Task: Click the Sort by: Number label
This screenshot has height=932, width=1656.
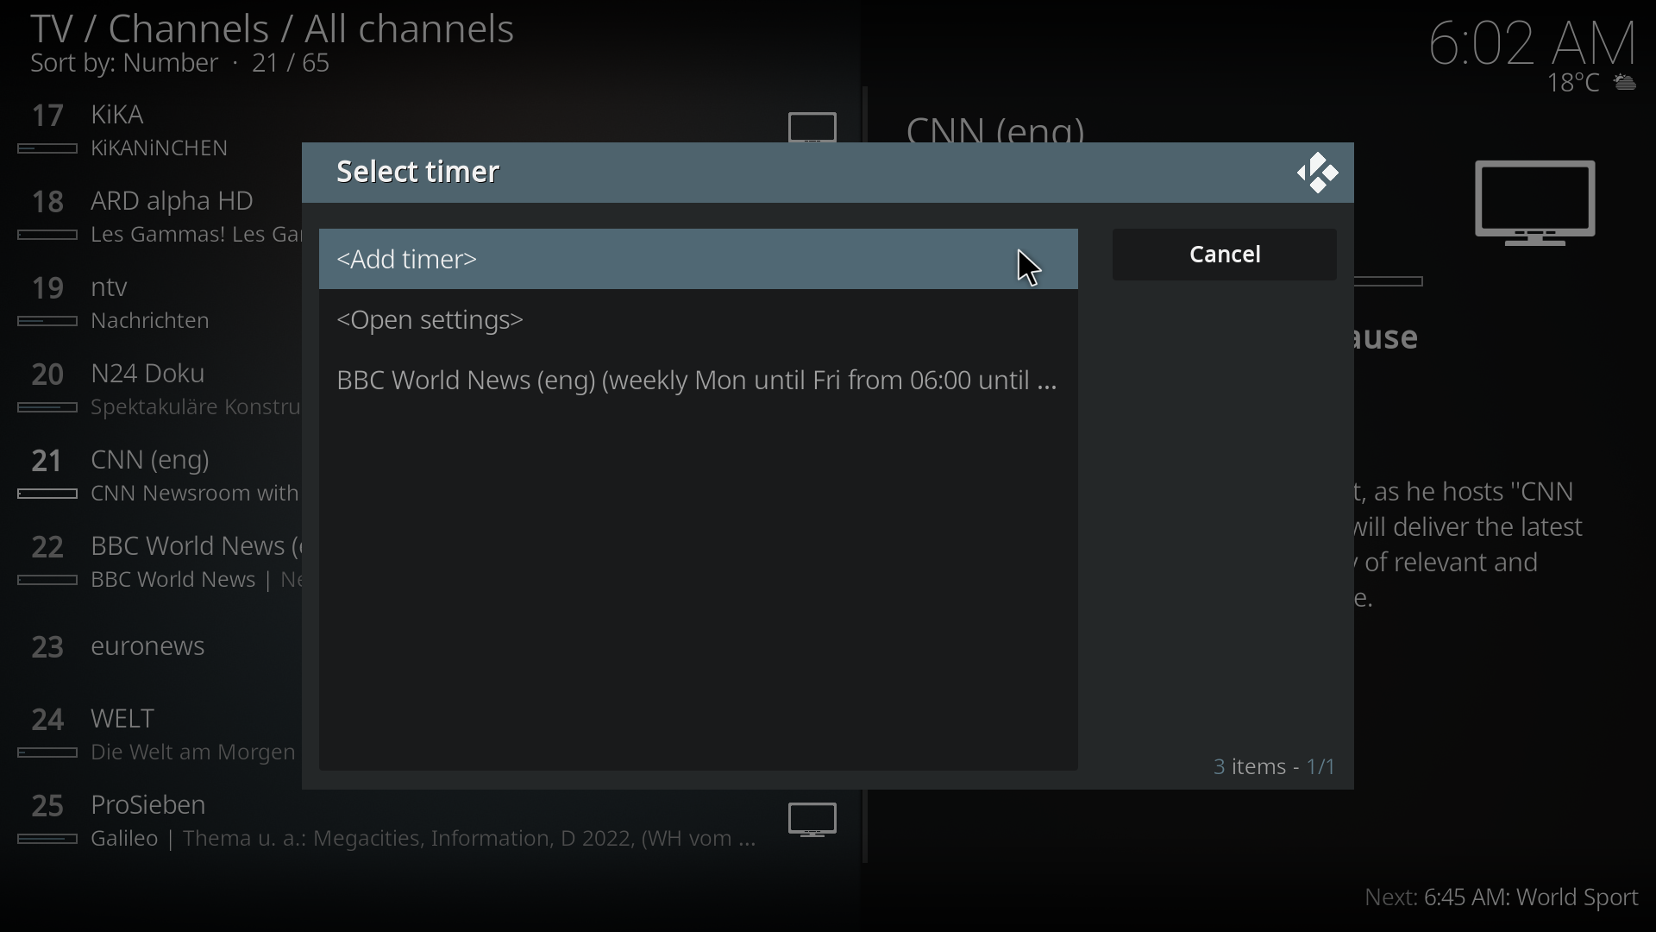Action: (125, 64)
